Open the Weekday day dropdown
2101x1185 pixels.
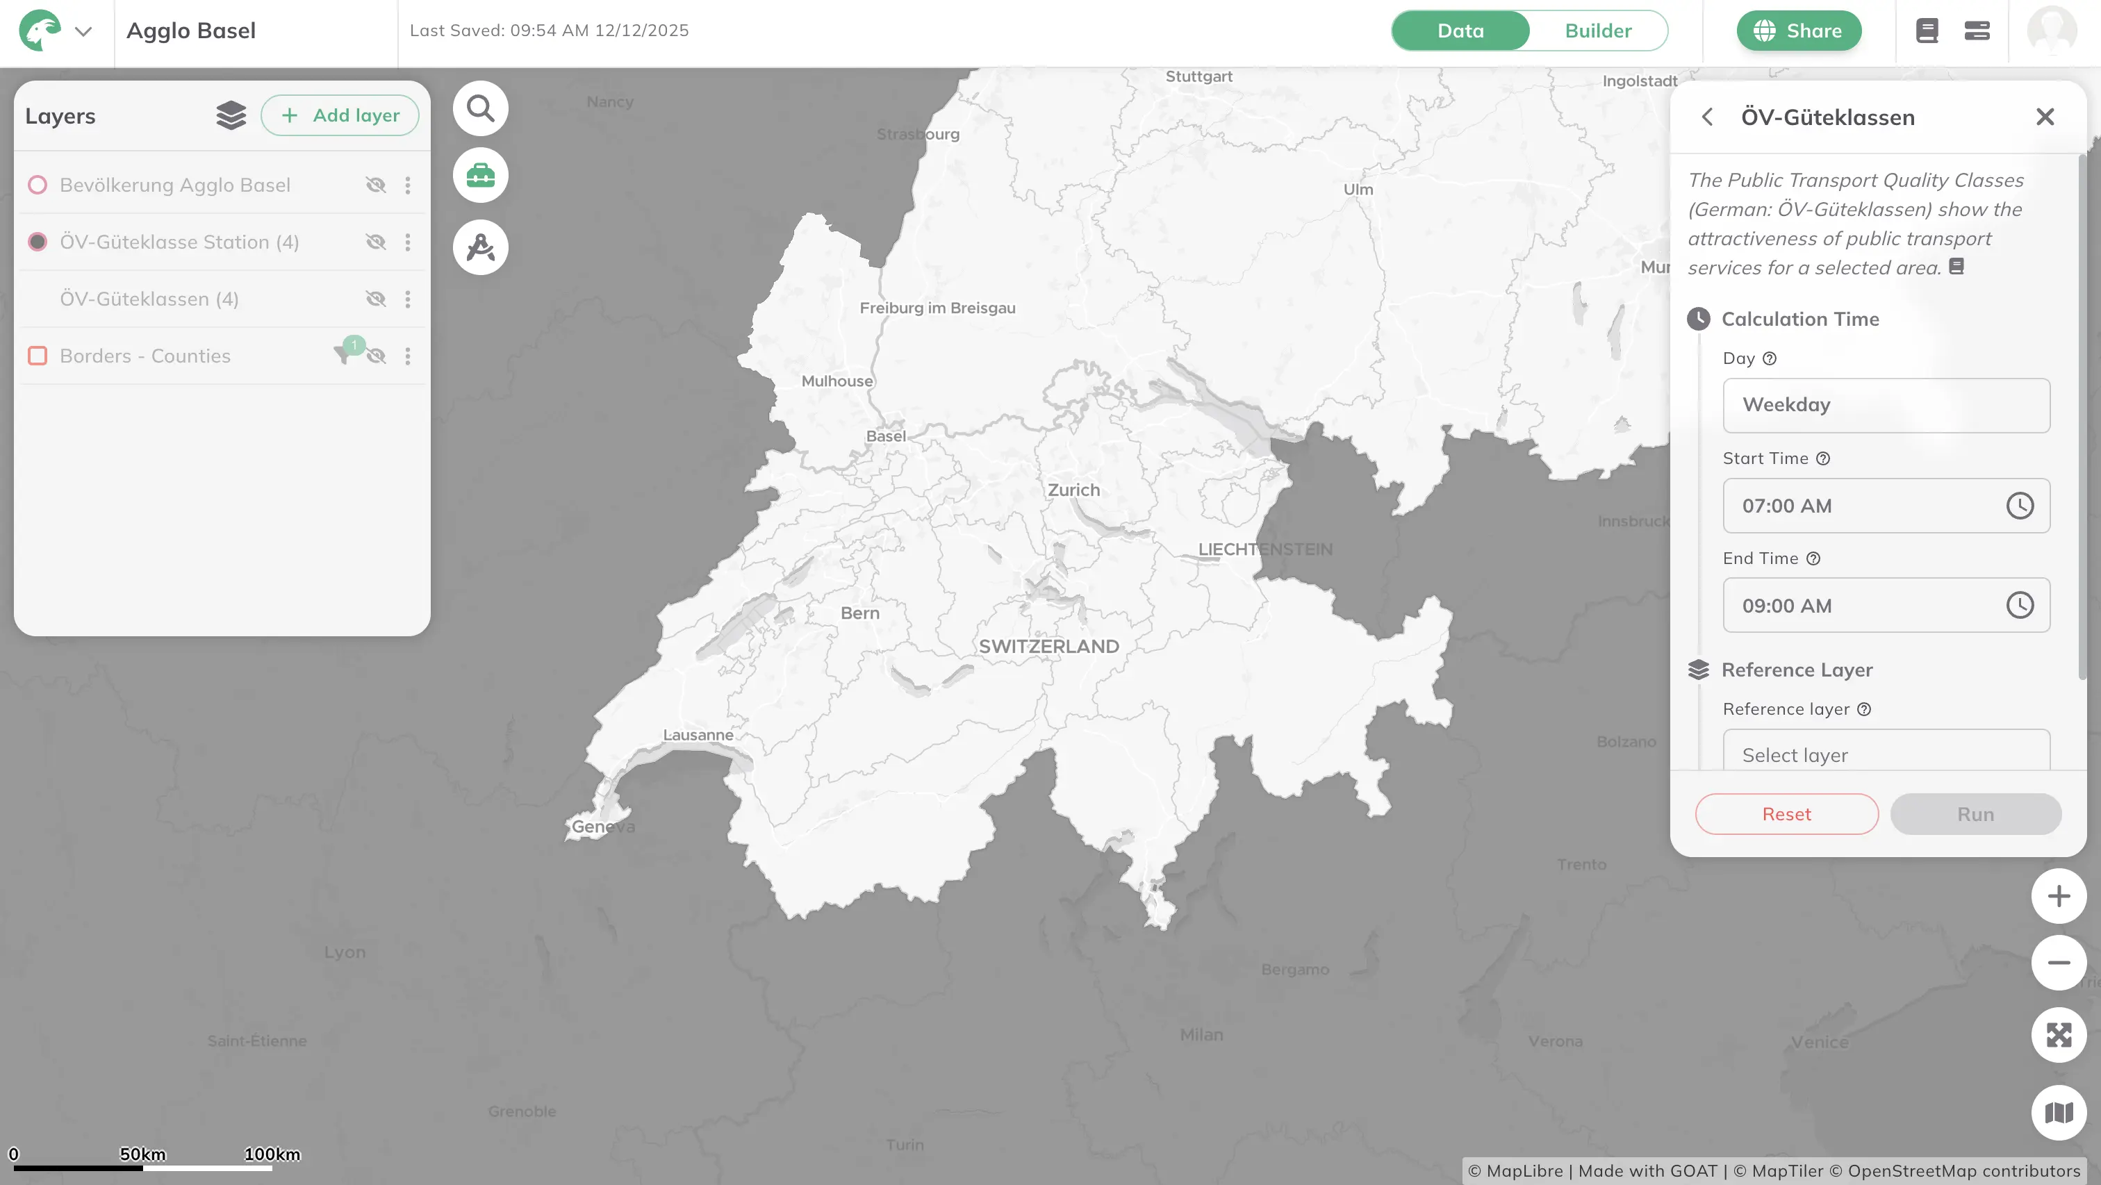tap(1886, 404)
